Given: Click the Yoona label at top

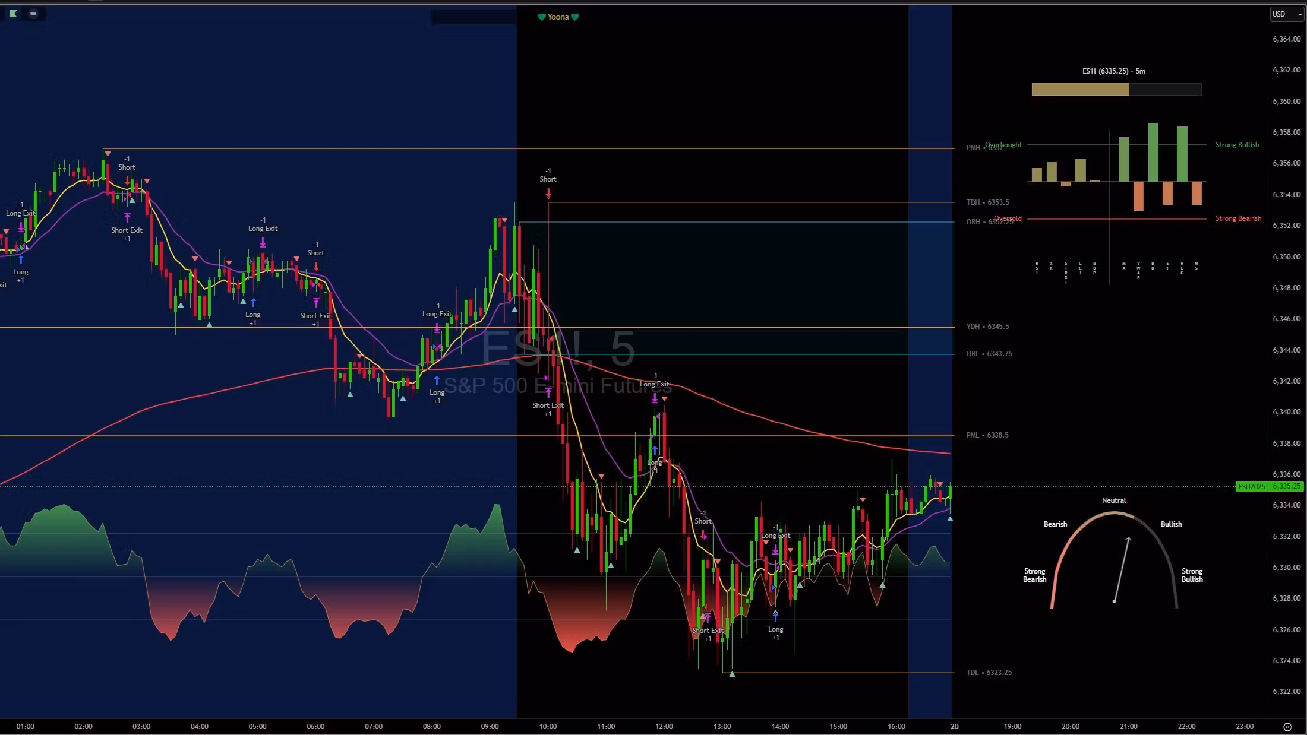Looking at the screenshot, I should pyautogui.click(x=558, y=17).
